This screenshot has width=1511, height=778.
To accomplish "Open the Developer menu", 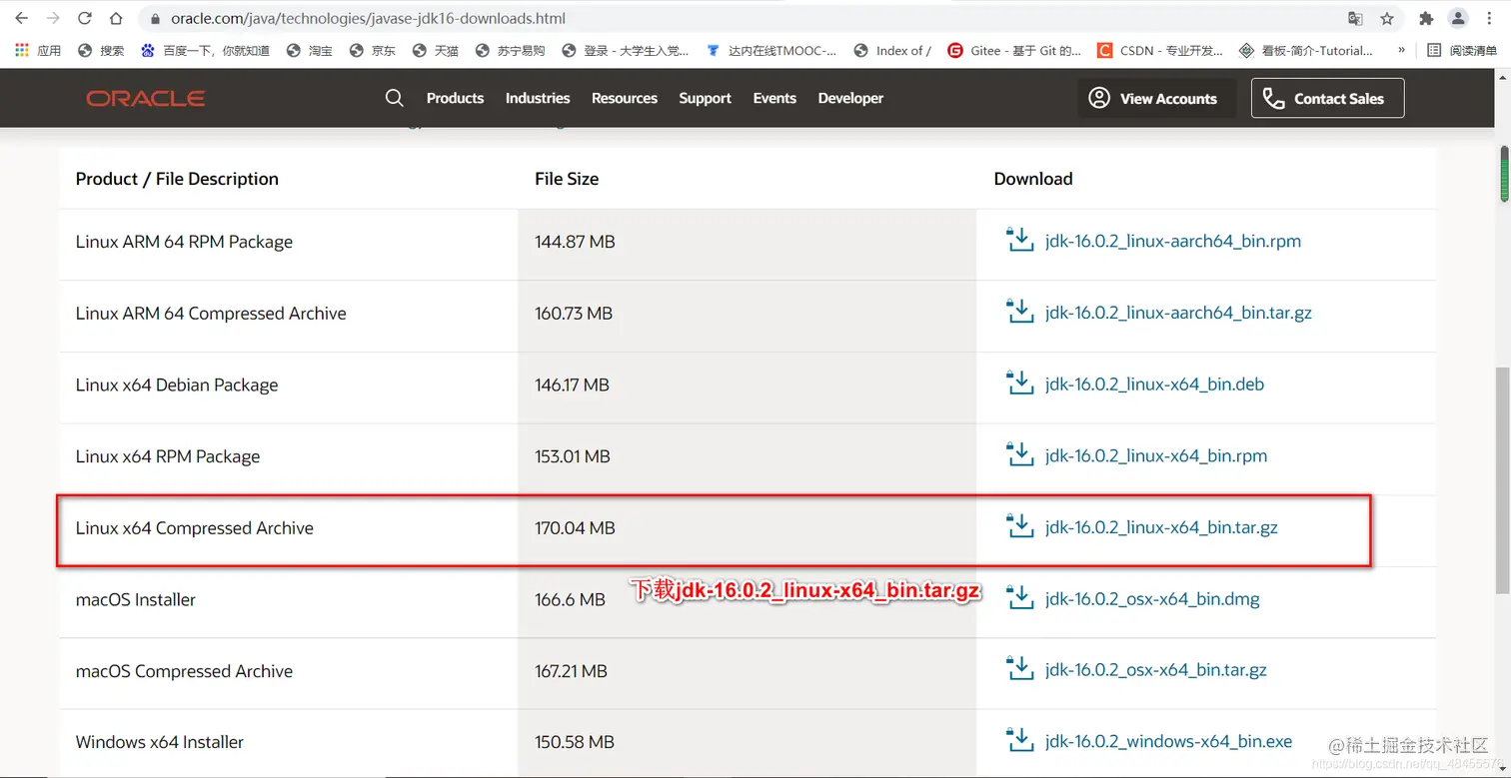I will [x=850, y=98].
